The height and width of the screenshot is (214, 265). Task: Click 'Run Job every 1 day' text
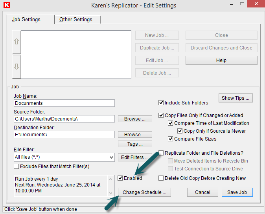pos(37,179)
